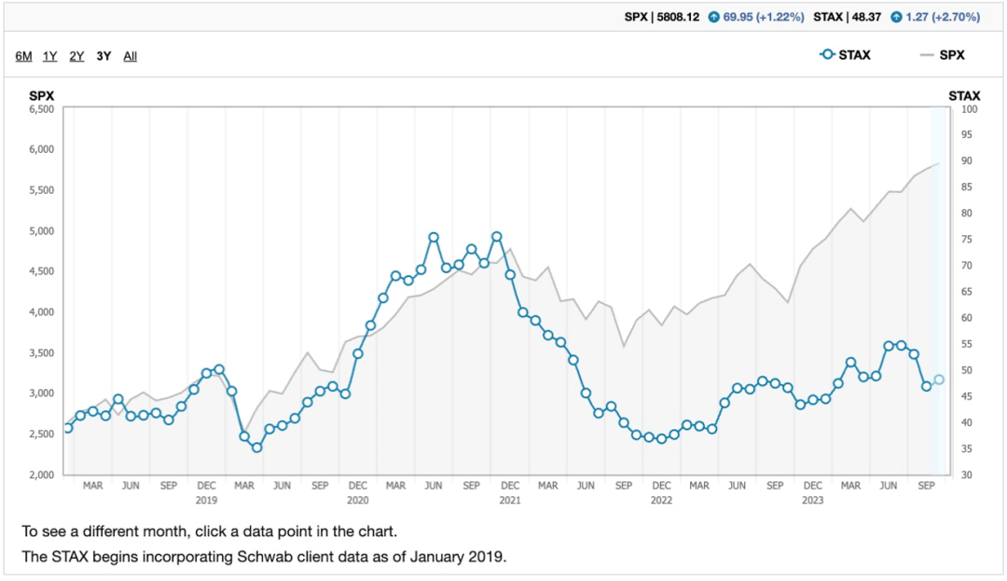Choose the 2Y time range

tap(77, 56)
